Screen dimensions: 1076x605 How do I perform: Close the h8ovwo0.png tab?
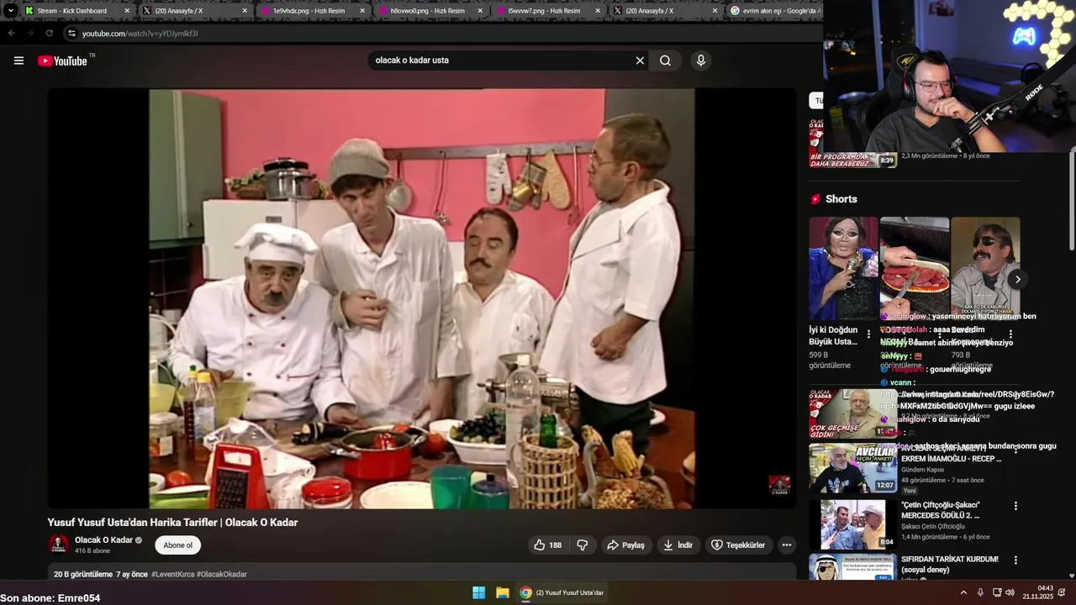tap(480, 11)
